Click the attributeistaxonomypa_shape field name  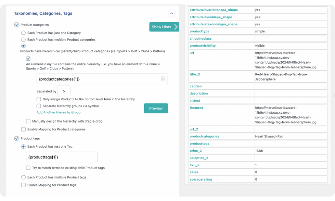click(x=213, y=24)
